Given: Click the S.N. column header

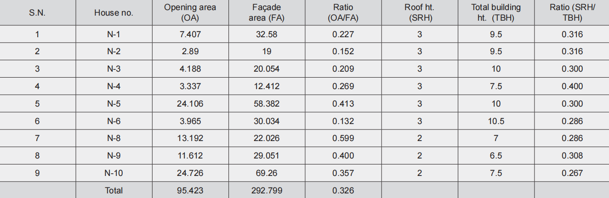Looking at the screenshot, I should tap(37, 13).
